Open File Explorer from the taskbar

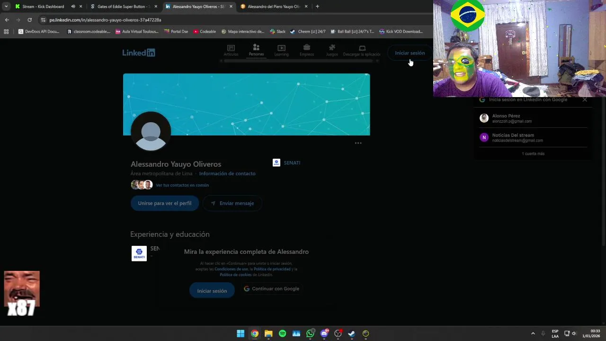coord(268,333)
